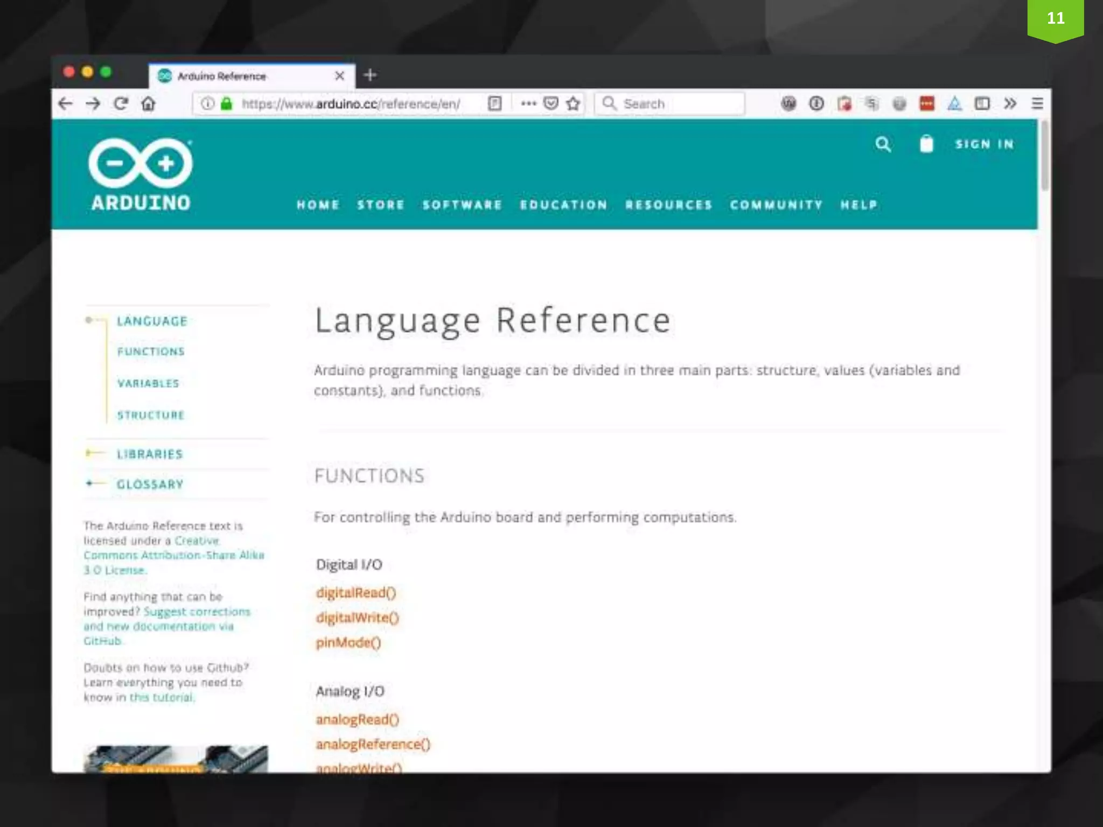
Task: Toggle reader view icon in address bar
Action: (494, 103)
